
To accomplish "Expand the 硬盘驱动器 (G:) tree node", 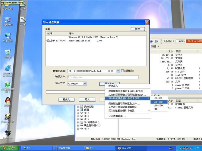I will 78,125.
